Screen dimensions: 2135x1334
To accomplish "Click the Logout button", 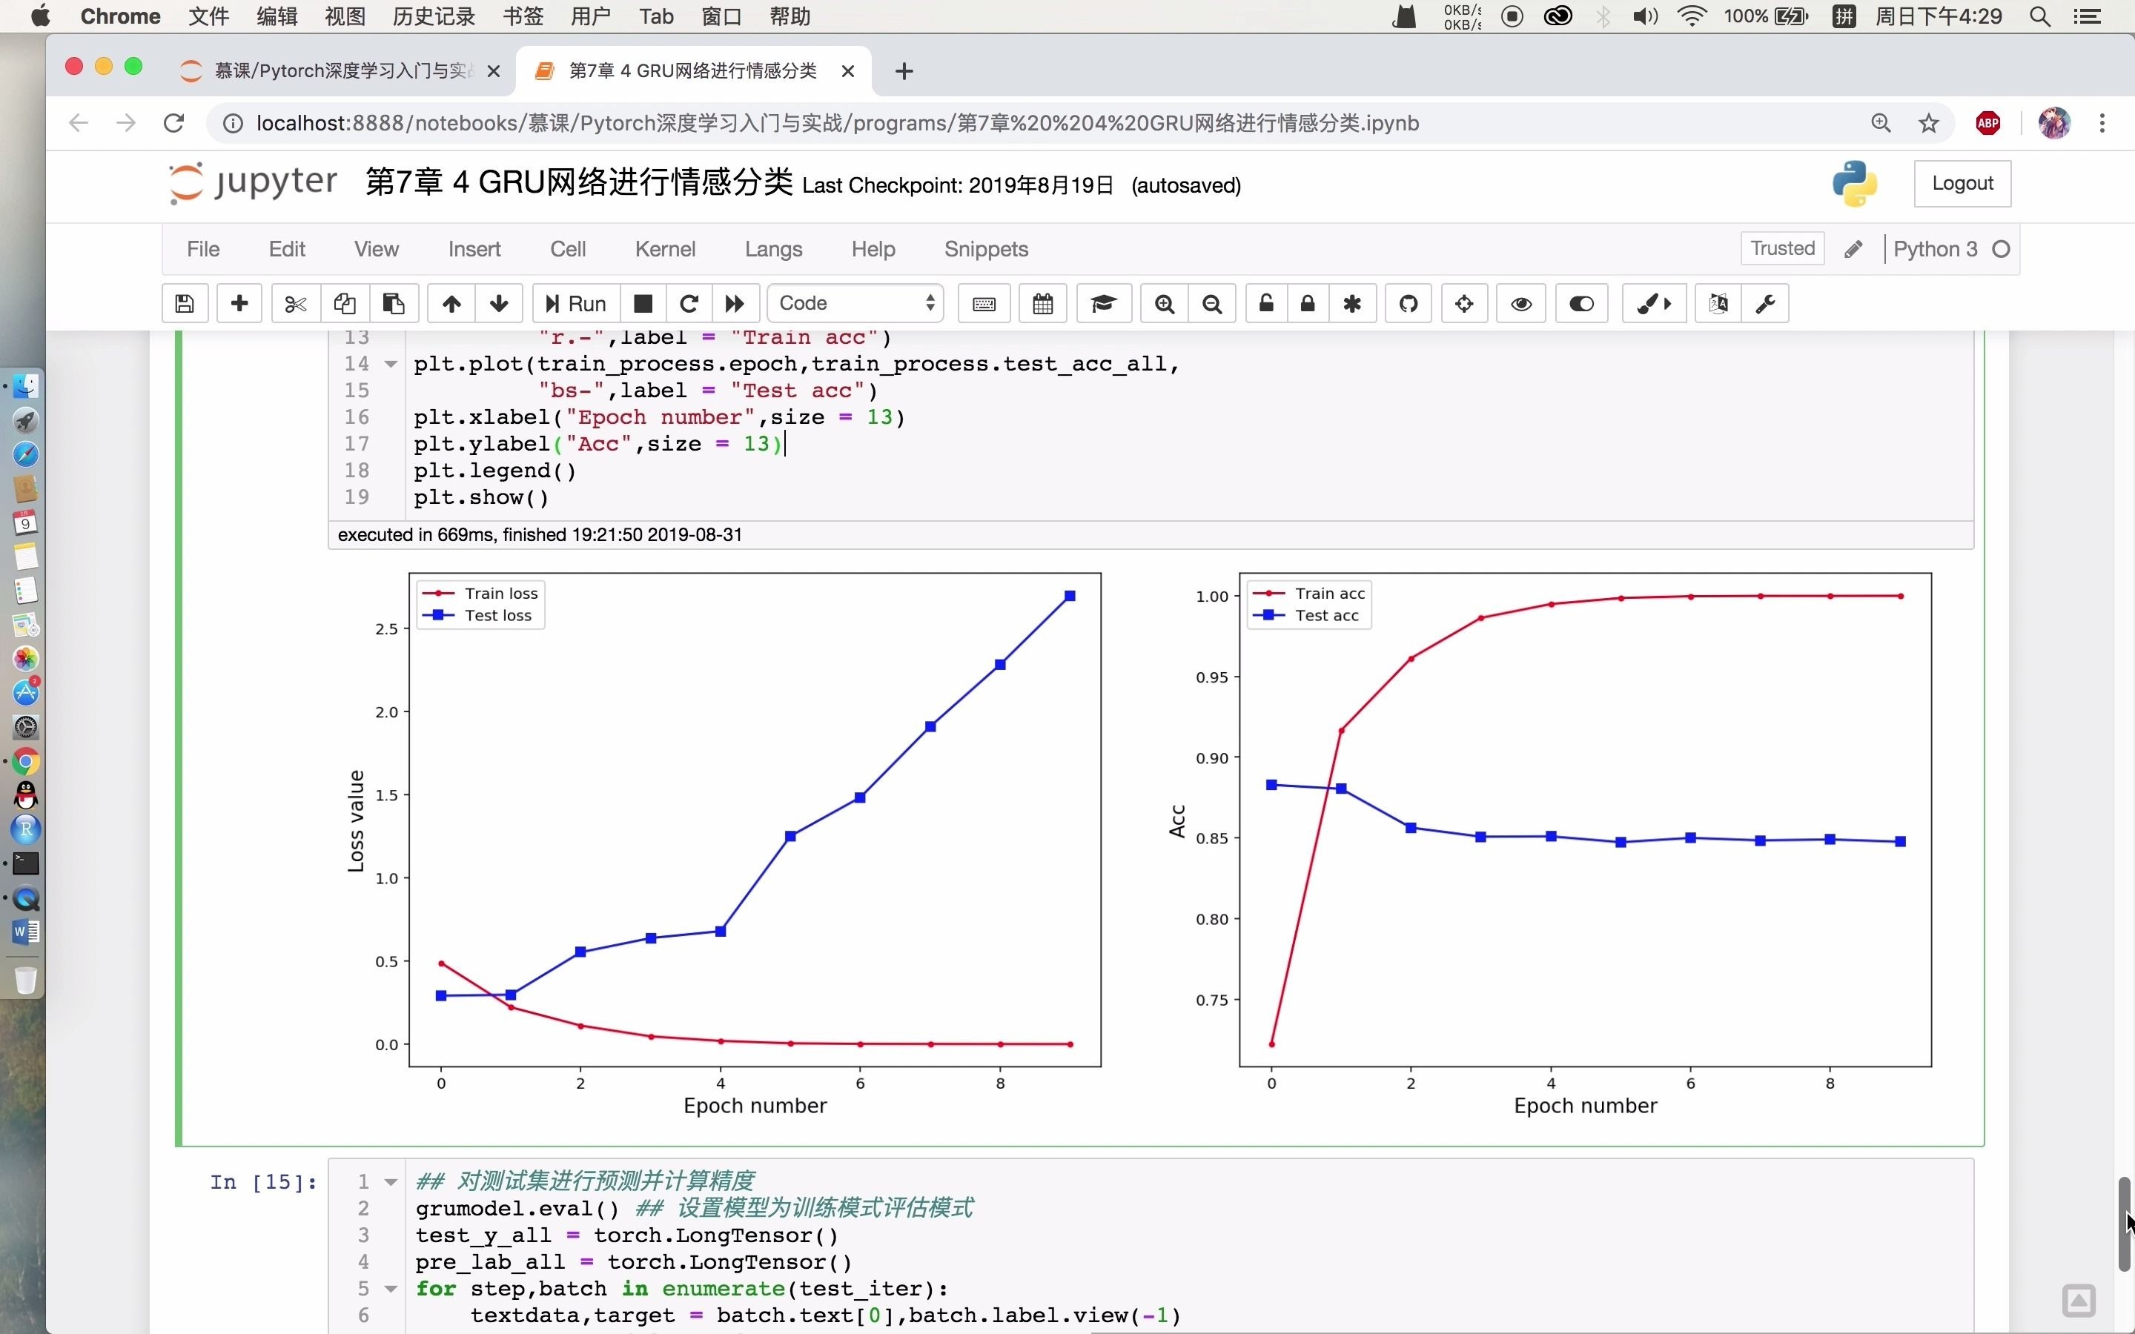I will tap(1962, 184).
